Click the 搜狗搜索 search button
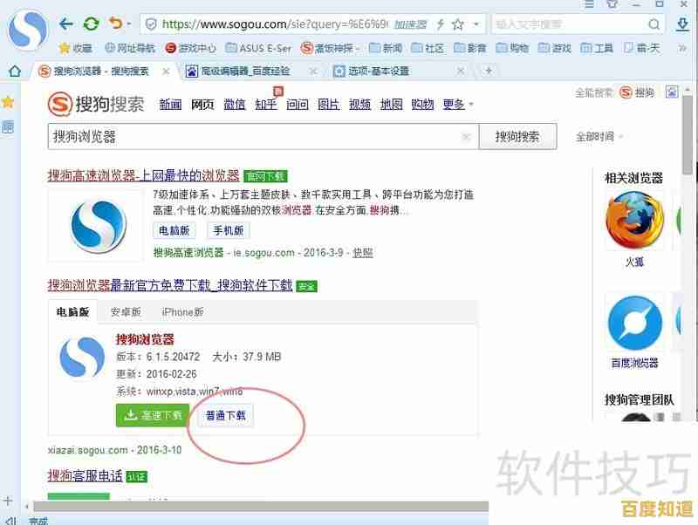The width and height of the screenshot is (698, 525). coord(517,136)
